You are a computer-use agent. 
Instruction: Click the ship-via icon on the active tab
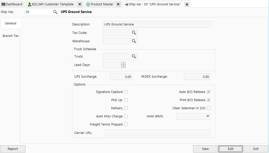pos(127,4)
